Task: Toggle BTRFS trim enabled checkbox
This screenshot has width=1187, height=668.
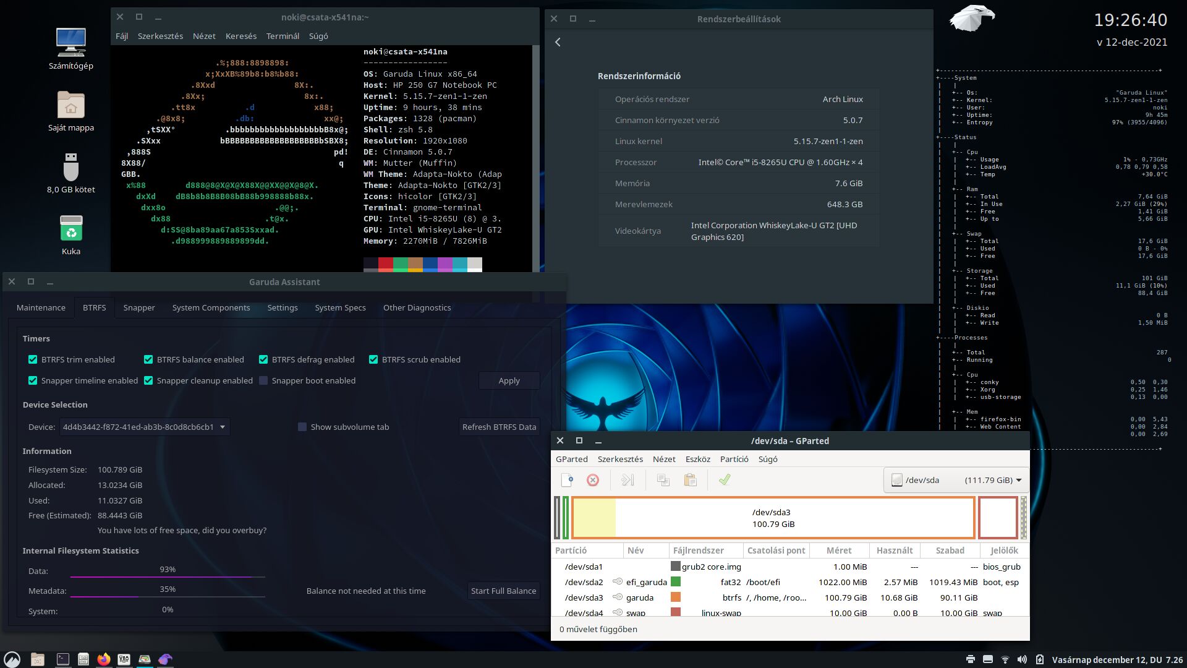Action: [x=33, y=359]
